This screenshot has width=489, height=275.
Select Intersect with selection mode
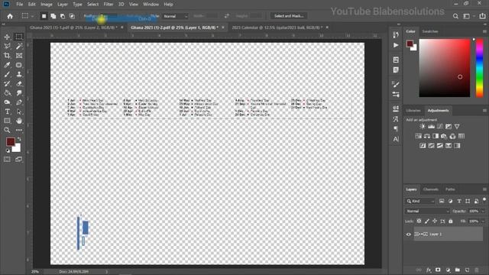pyautogui.click(x=72, y=16)
